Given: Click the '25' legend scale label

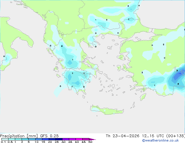Looking at the screenshot, I should pos(57,142).
